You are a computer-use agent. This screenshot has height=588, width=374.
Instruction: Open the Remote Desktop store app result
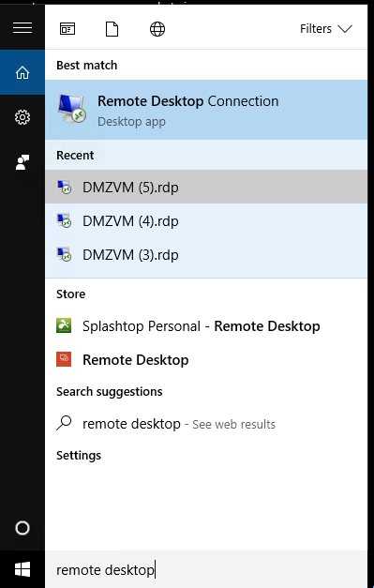tap(206, 359)
